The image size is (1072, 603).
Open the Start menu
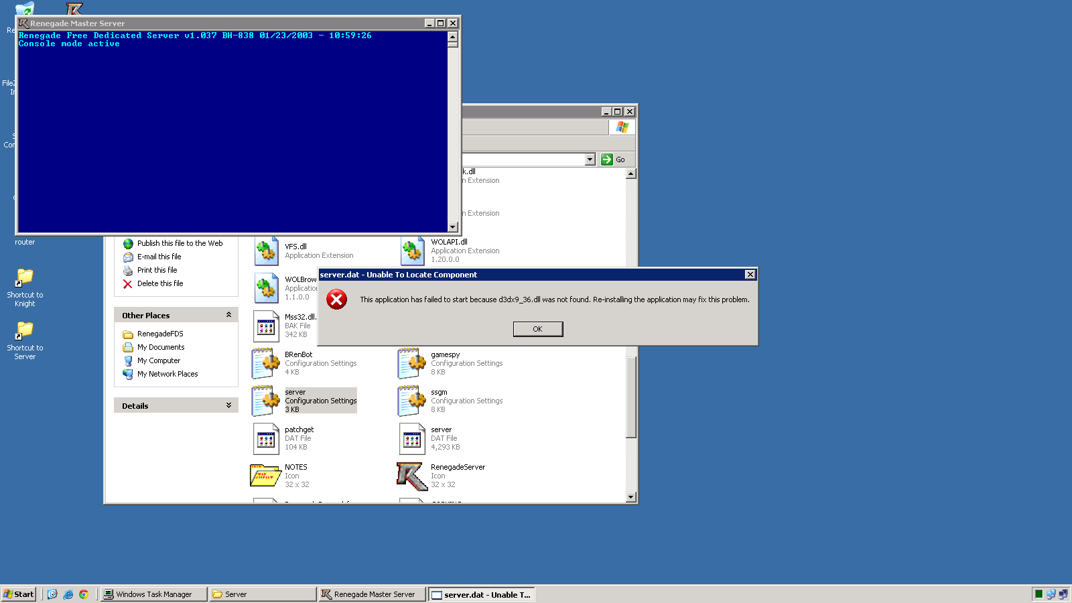click(19, 594)
